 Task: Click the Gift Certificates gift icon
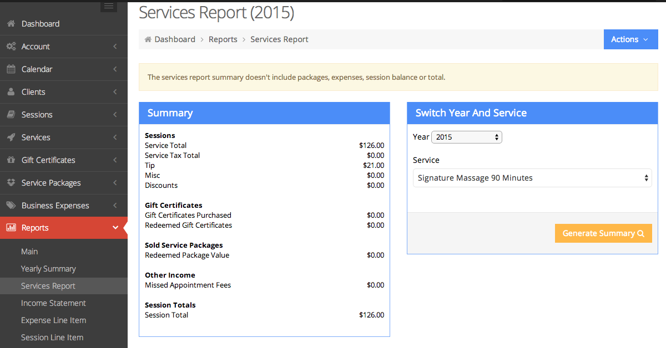(x=11, y=160)
